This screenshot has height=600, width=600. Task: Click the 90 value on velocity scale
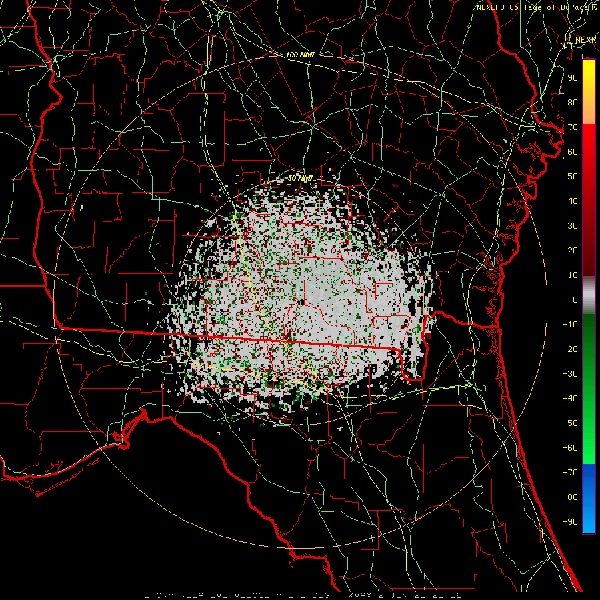pos(573,78)
